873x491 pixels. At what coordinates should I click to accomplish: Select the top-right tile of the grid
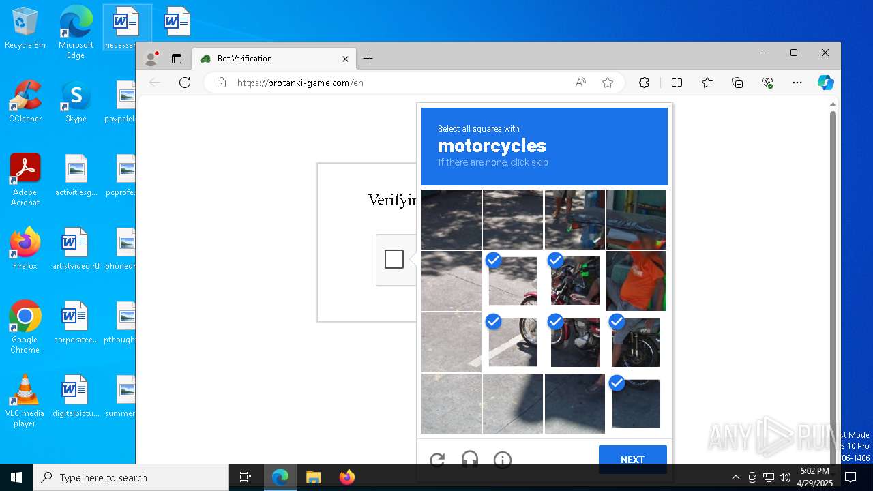636,220
